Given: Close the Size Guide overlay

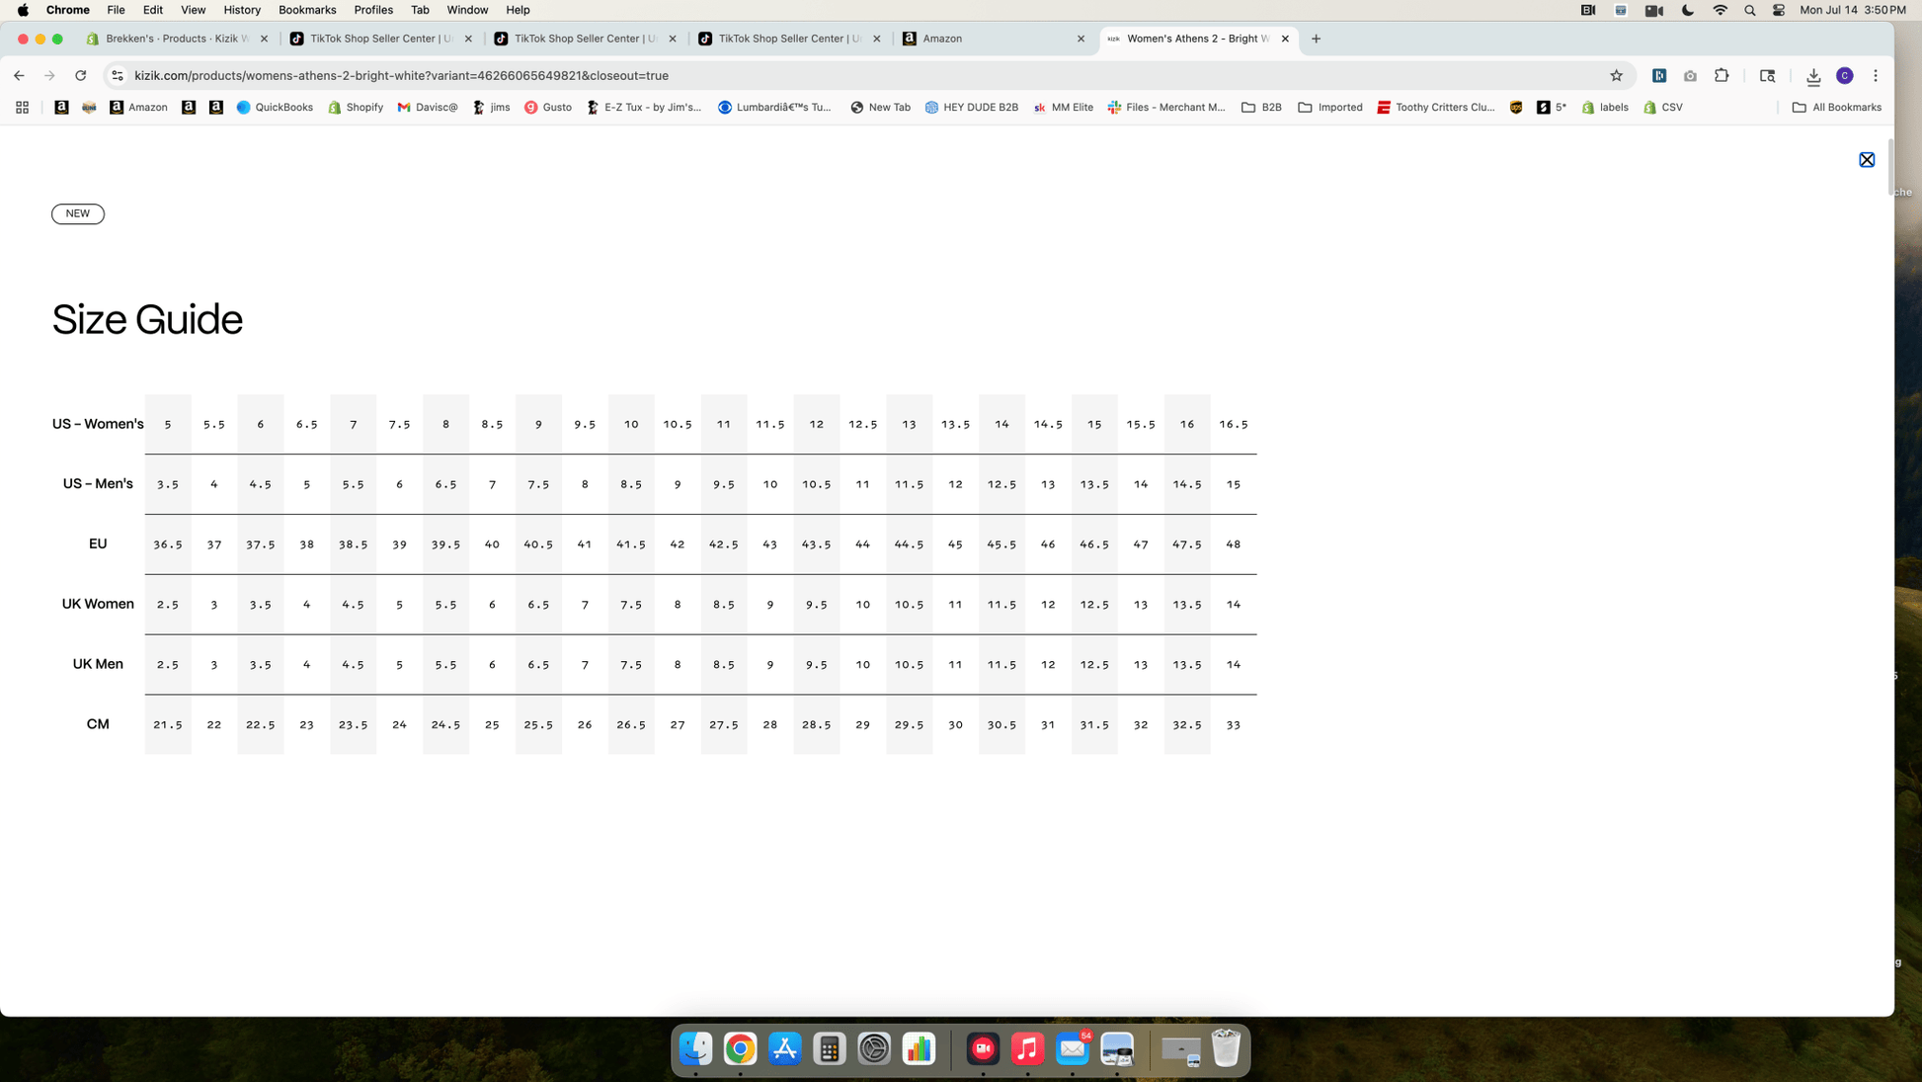Looking at the screenshot, I should point(1866,159).
